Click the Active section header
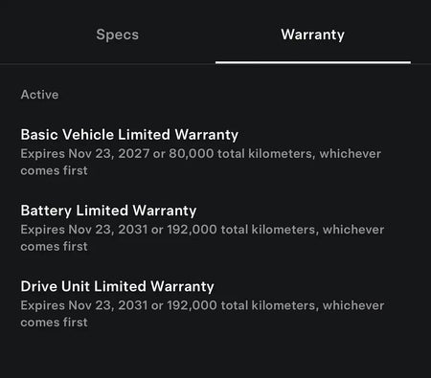This screenshot has width=431, height=378. click(x=39, y=95)
